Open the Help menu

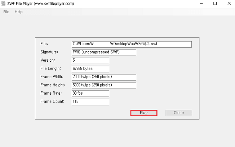[x=18, y=12]
